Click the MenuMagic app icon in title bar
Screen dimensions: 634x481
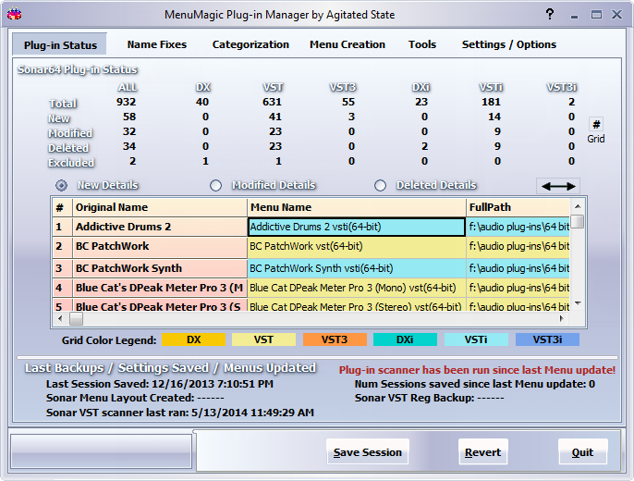click(x=15, y=15)
